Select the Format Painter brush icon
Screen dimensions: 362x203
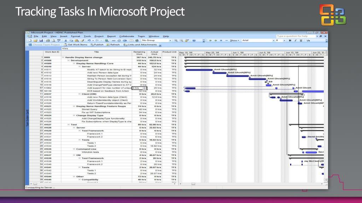[82, 41]
